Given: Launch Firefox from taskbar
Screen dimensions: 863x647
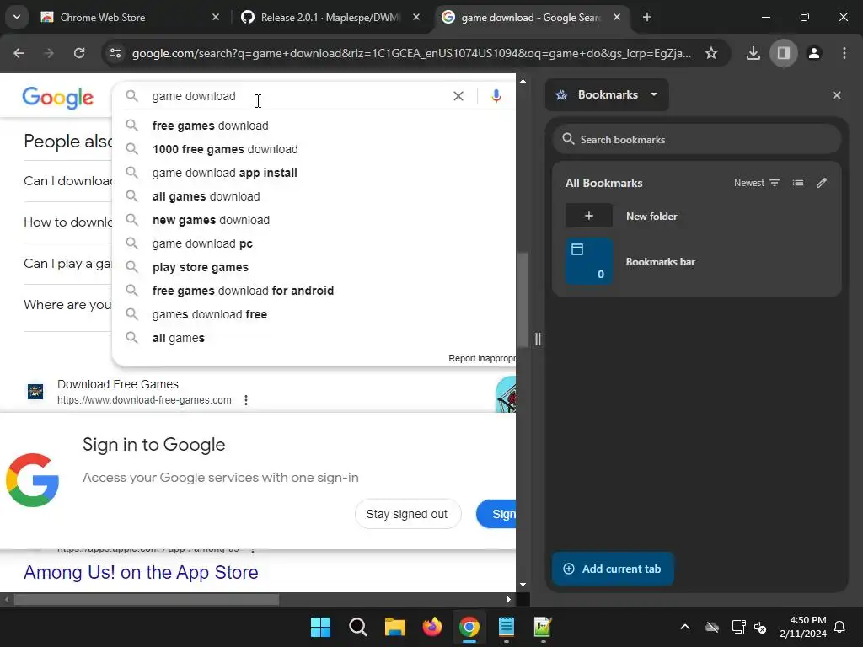Looking at the screenshot, I should point(432,627).
